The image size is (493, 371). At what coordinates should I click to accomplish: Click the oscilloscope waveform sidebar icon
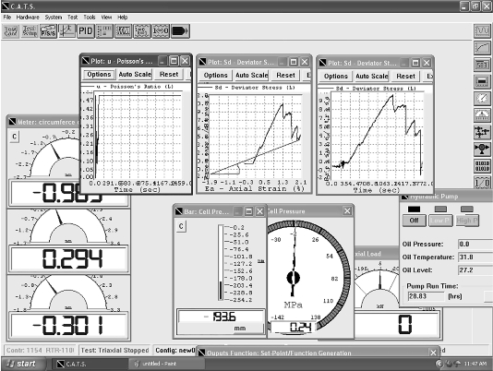pyautogui.click(x=482, y=30)
